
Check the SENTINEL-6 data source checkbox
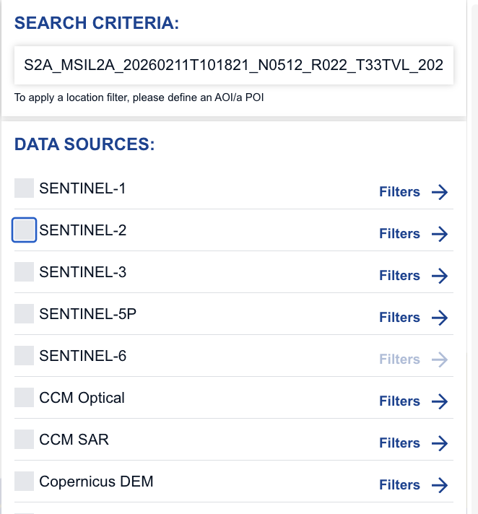pyautogui.click(x=25, y=356)
